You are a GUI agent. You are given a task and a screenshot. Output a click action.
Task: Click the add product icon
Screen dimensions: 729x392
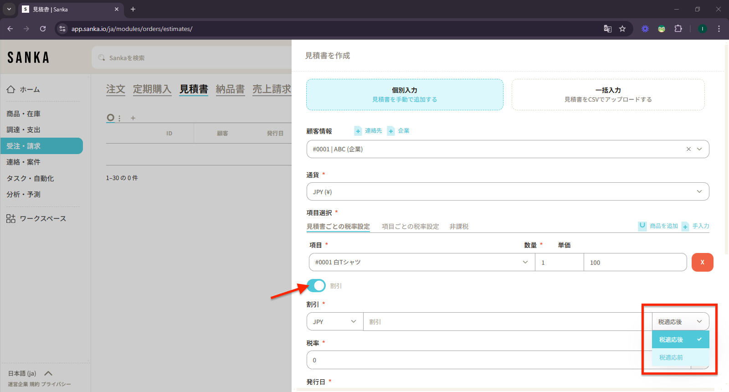pyautogui.click(x=642, y=226)
